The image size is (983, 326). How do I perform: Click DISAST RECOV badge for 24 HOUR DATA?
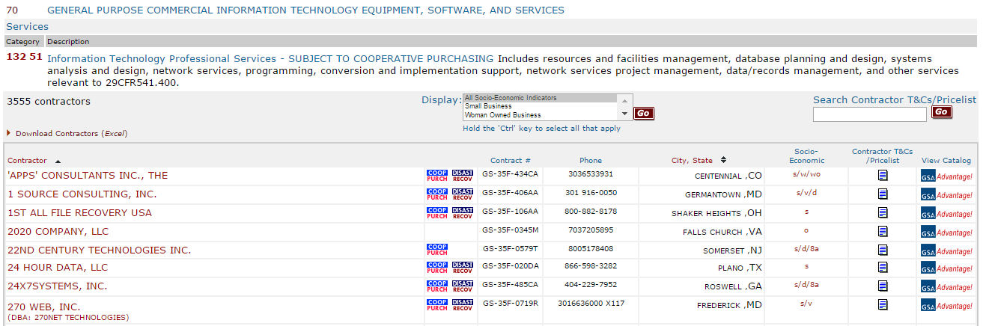tap(463, 268)
